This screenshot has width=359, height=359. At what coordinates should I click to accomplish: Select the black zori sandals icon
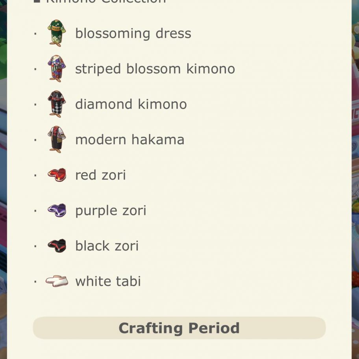point(57,246)
